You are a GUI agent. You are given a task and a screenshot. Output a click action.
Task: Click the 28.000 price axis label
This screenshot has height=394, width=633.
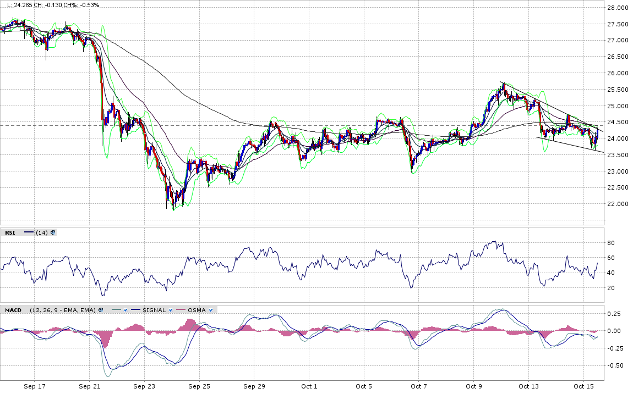click(618, 8)
